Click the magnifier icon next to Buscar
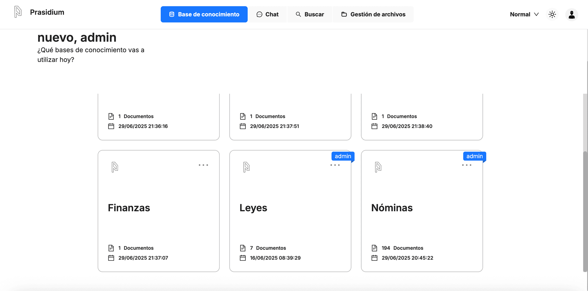588x291 pixels. 298,14
